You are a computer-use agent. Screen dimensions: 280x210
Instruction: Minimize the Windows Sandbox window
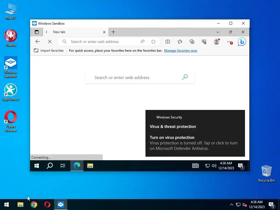(218, 24)
